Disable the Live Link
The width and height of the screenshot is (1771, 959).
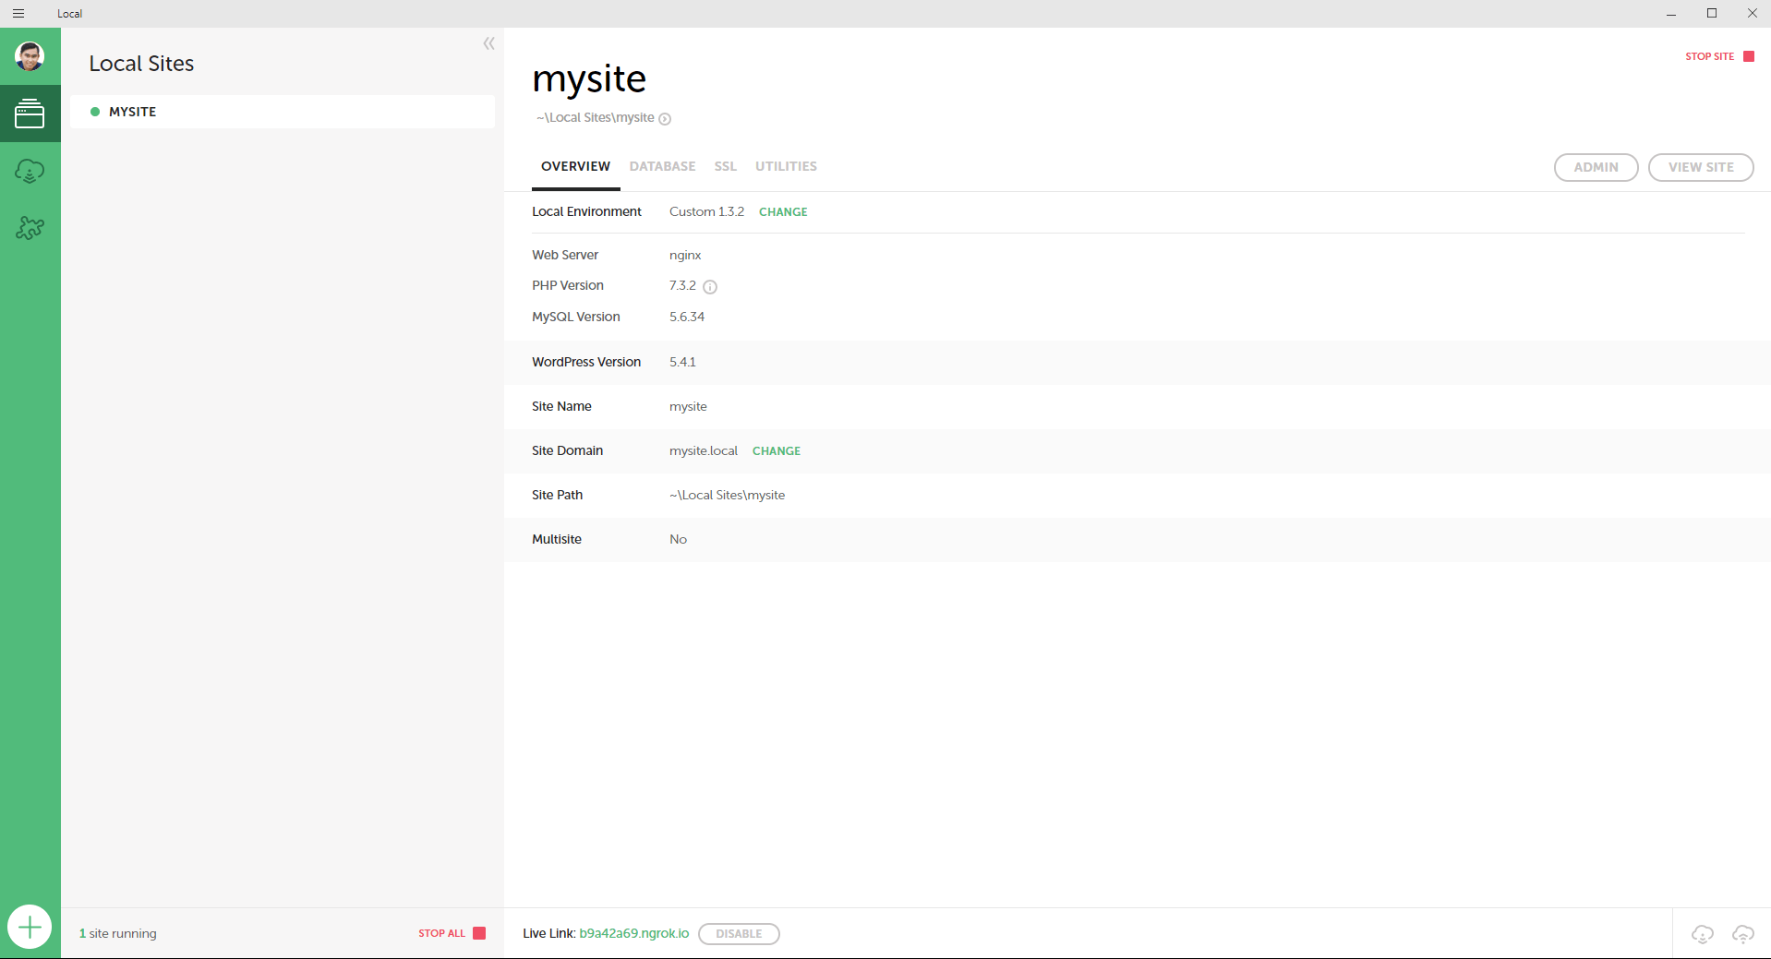point(739,934)
